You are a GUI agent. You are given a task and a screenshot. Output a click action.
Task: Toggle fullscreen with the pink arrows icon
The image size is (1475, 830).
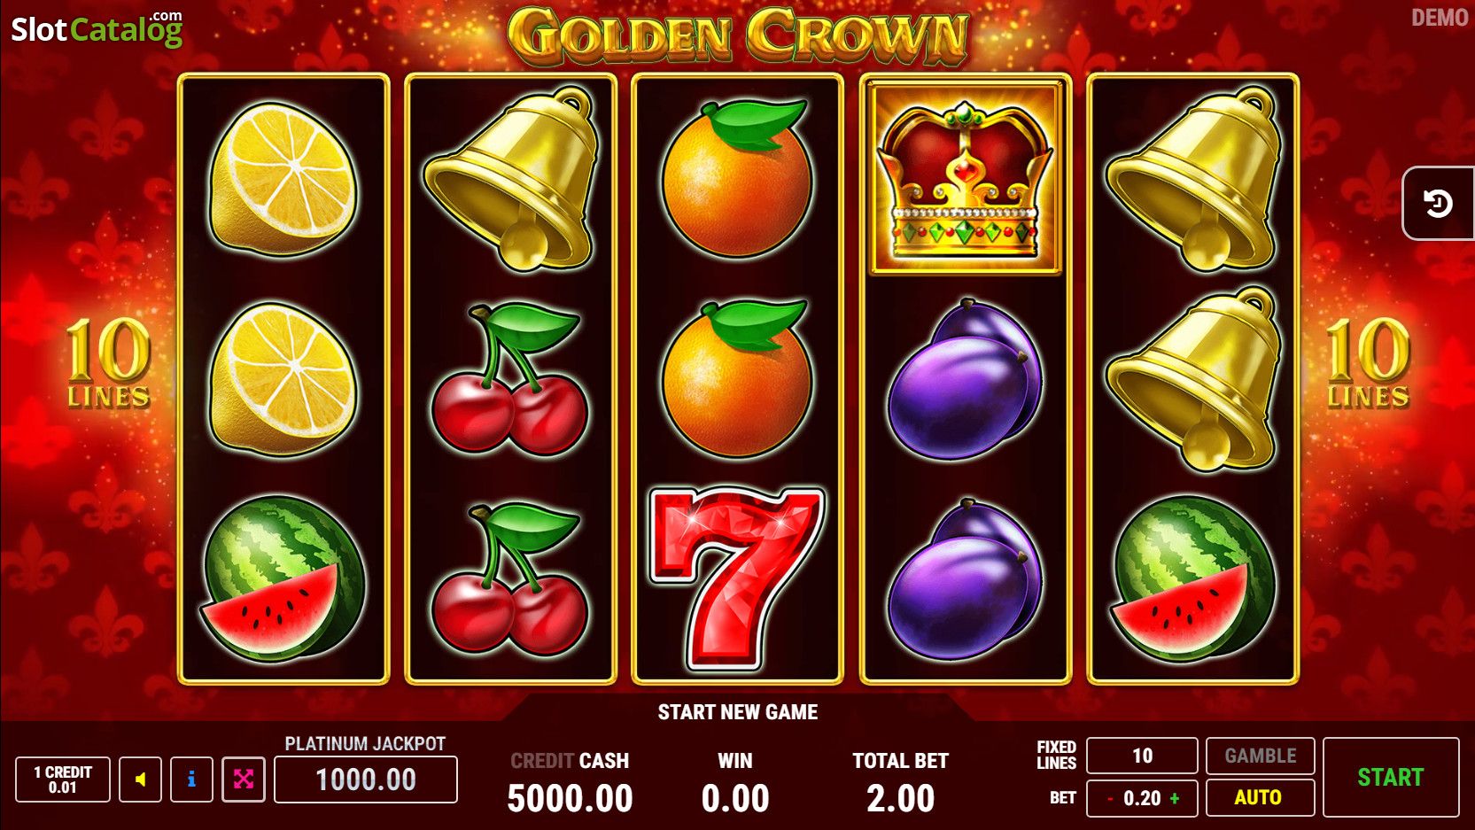click(244, 780)
